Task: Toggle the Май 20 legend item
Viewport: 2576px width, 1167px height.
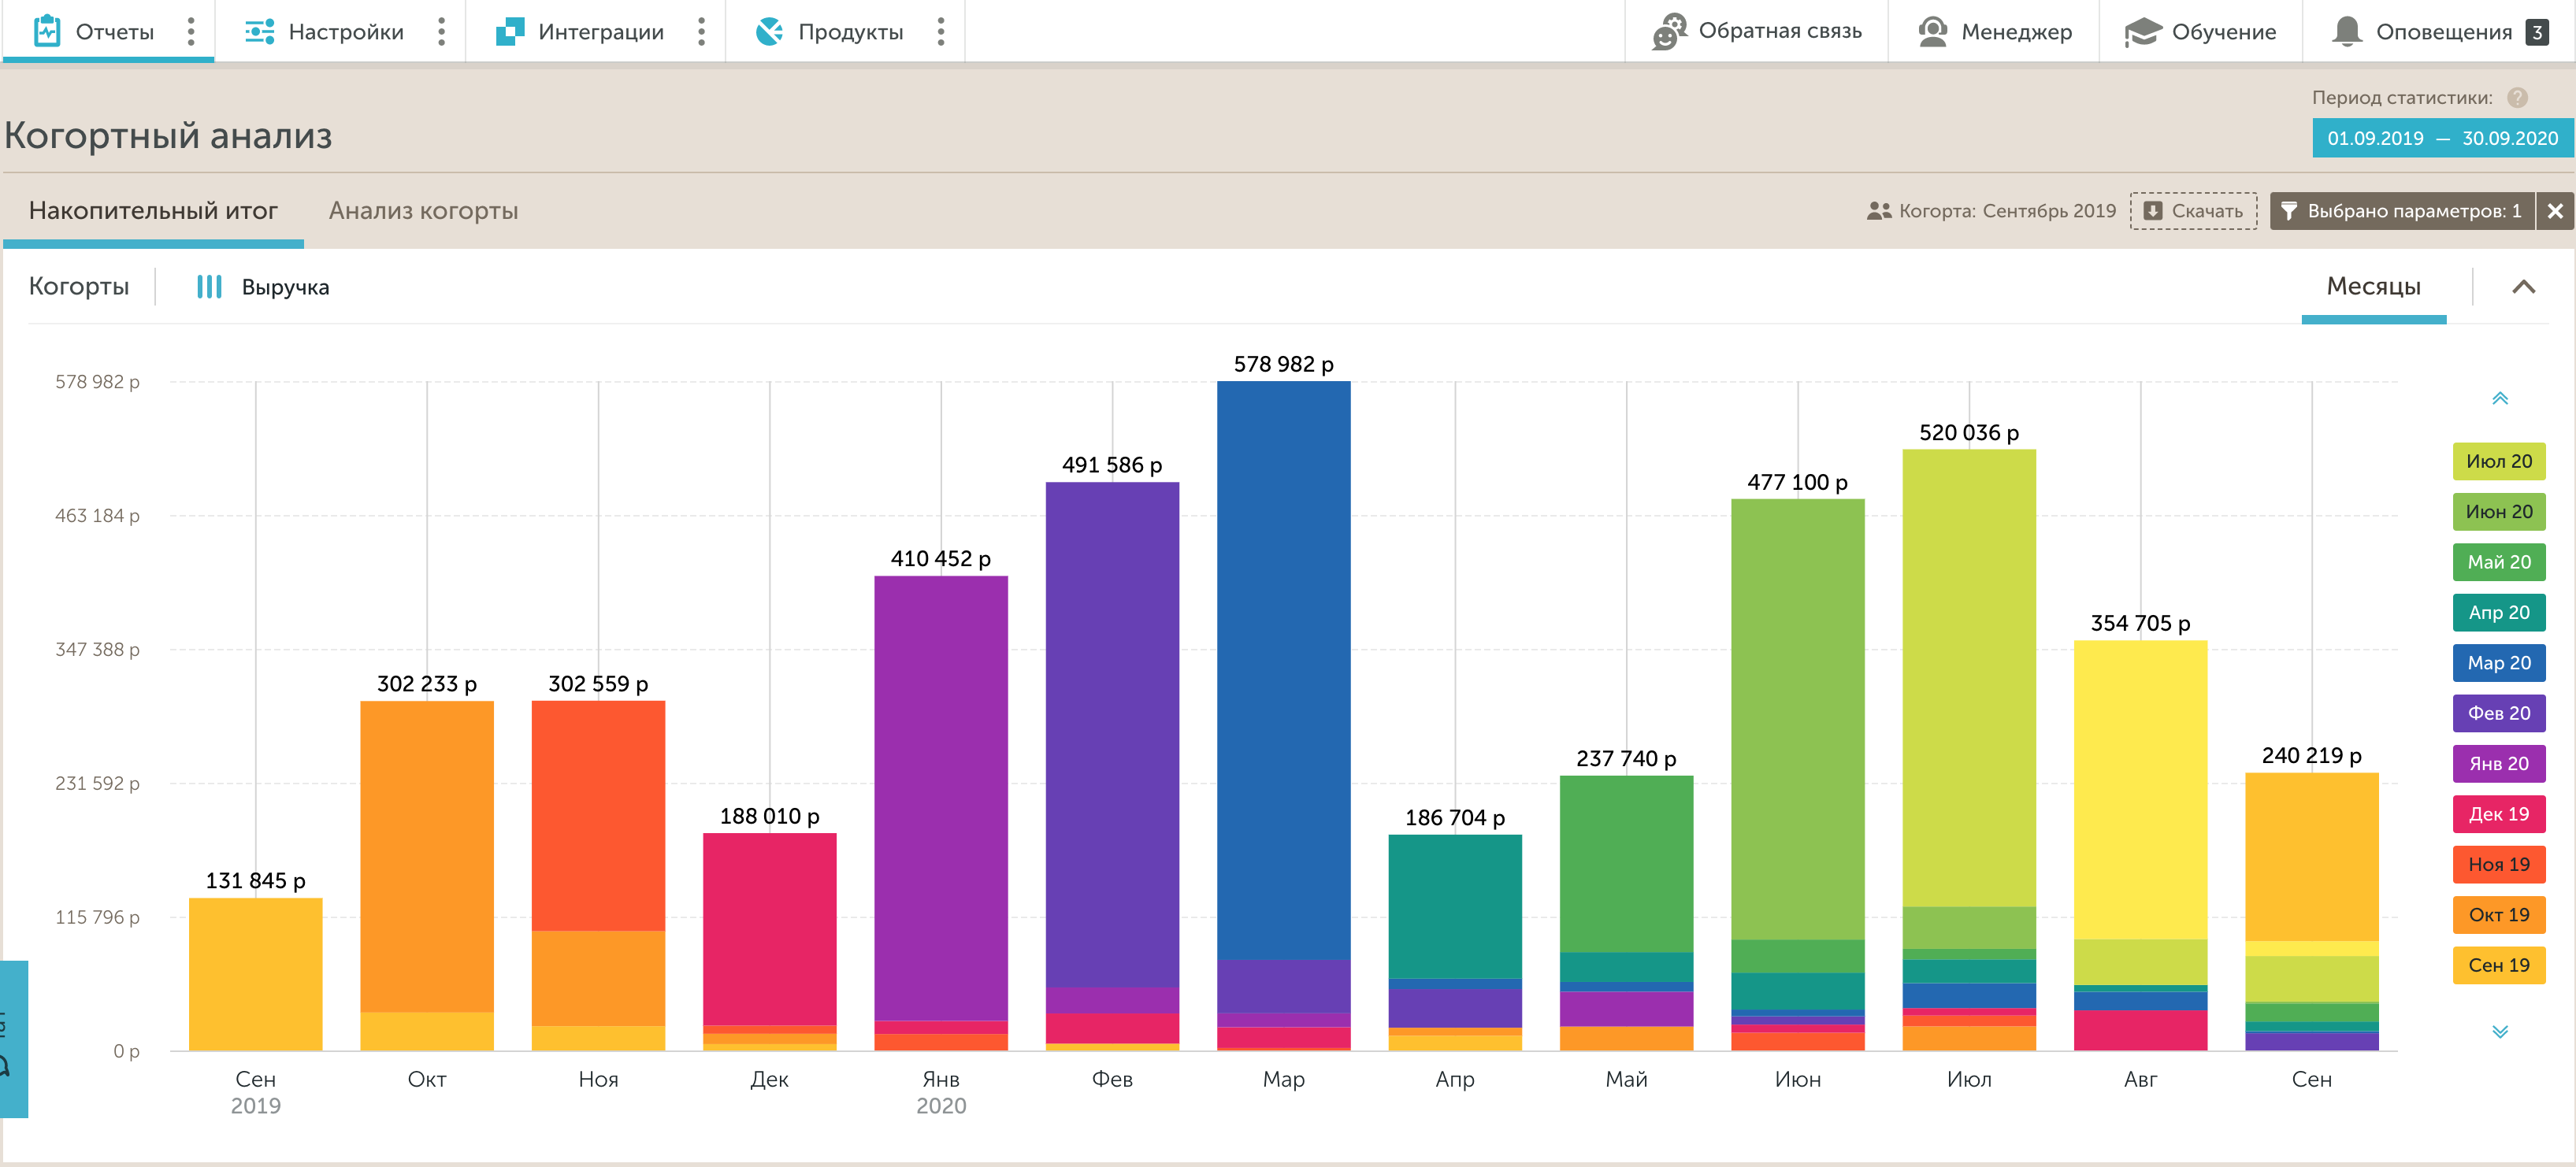Action: [x=2498, y=562]
